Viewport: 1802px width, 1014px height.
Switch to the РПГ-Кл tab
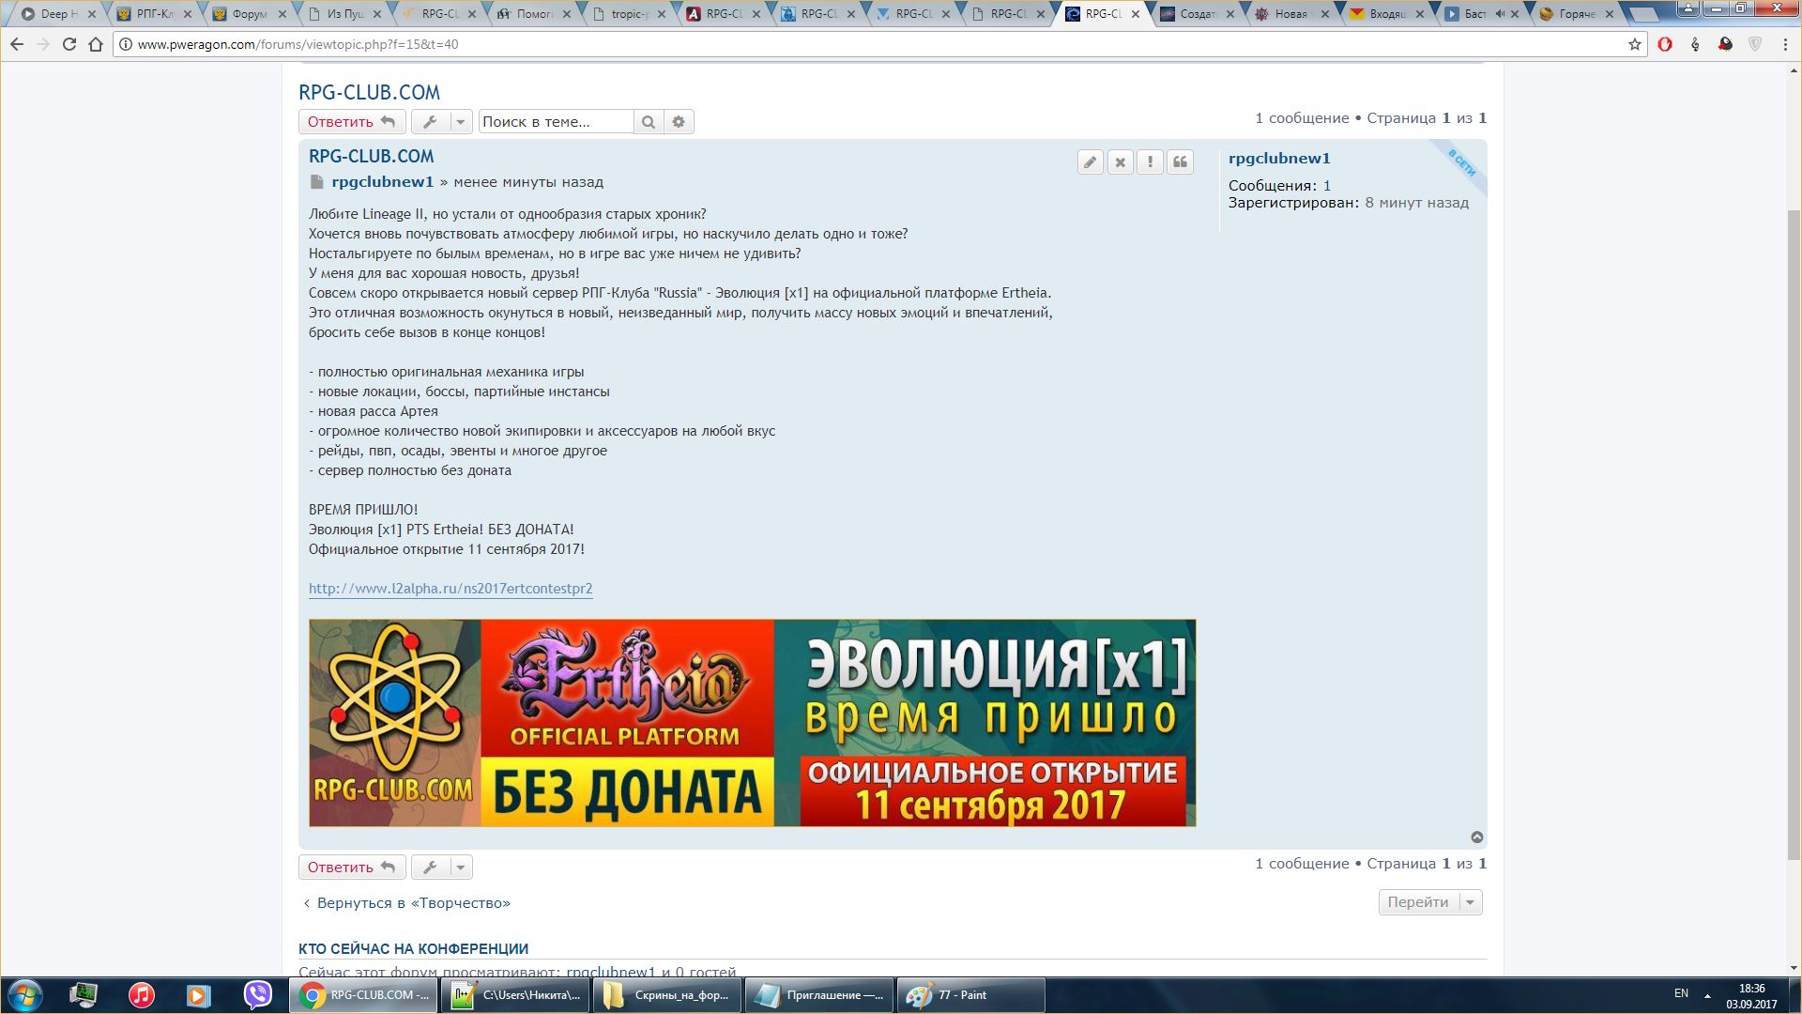(152, 14)
